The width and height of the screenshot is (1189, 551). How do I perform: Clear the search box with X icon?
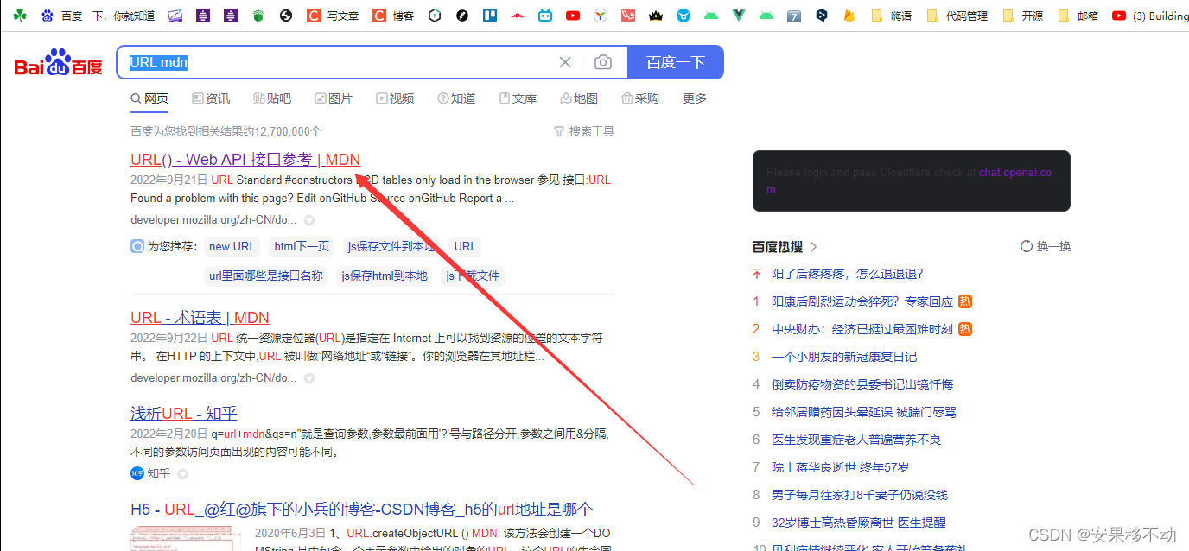tap(565, 62)
